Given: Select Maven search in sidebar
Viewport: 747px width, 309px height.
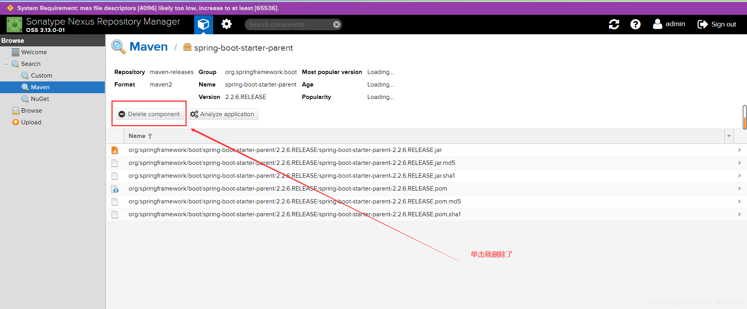Looking at the screenshot, I should tap(52, 87).
